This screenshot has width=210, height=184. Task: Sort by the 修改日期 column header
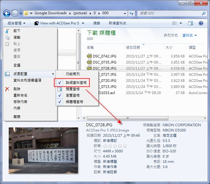pyautogui.click(x=144, y=48)
